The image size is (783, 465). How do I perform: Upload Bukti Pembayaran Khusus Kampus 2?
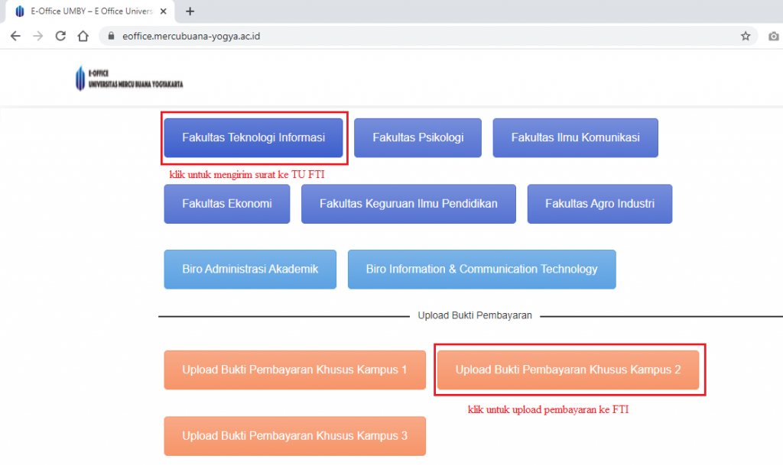[569, 370]
